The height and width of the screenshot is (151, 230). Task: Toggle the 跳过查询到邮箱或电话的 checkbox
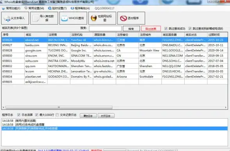pyautogui.click(x=190, y=28)
